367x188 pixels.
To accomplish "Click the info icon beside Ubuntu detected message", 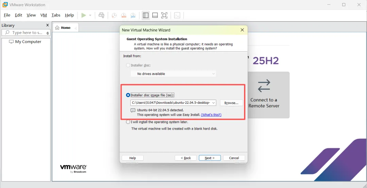I will point(133,110).
